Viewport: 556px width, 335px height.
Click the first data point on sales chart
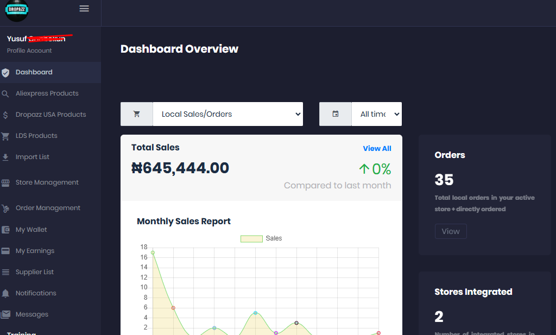click(153, 252)
